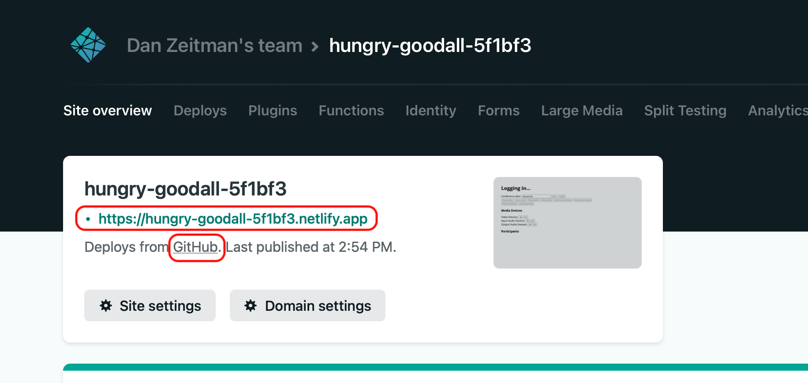Select the Site overview tab
Image resolution: width=808 pixels, height=383 pixels.
108,110
